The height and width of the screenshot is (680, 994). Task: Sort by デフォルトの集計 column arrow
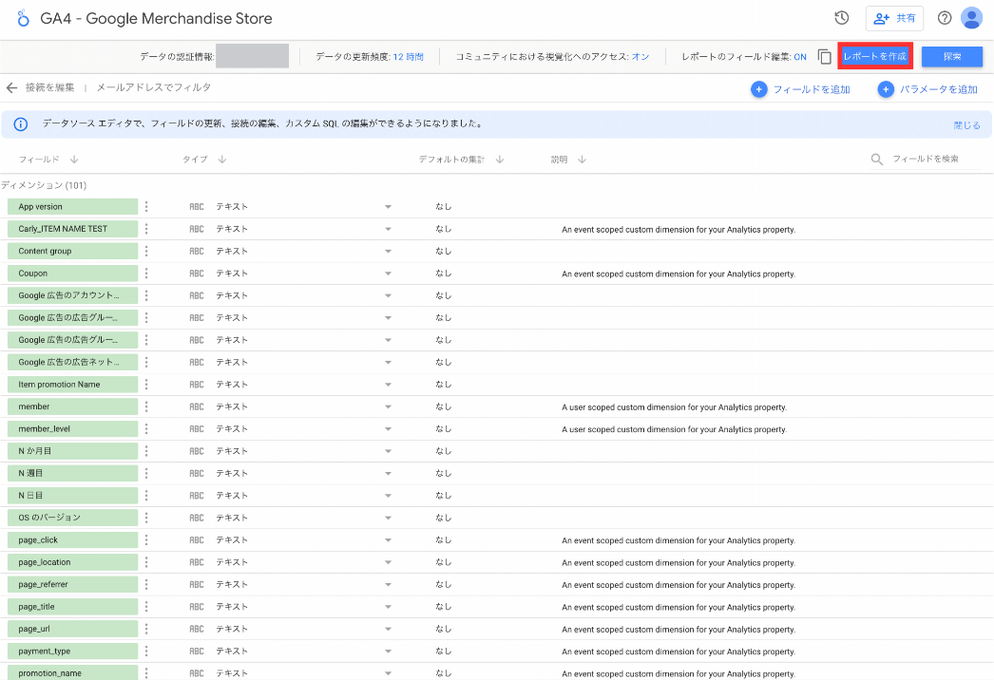[x=500, y=159]
